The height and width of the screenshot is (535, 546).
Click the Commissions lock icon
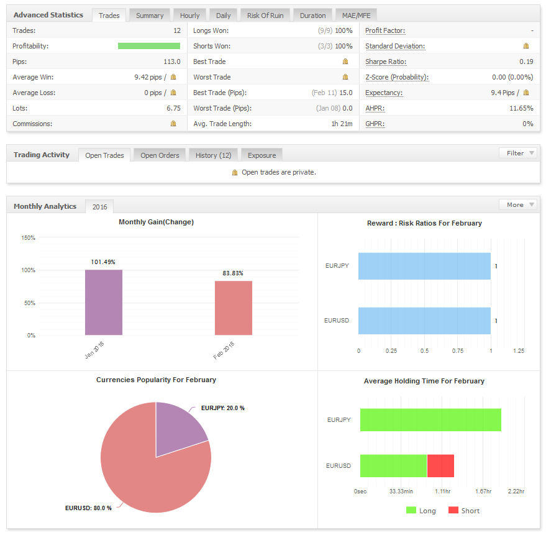click(x=173, y=124)
